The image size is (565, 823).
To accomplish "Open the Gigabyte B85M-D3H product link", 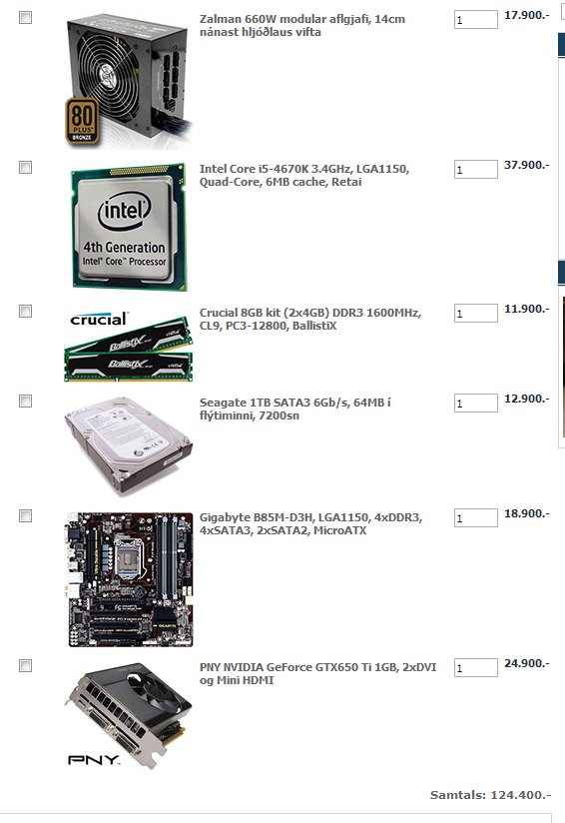I will pyautogui.click(x=310, y=523).
